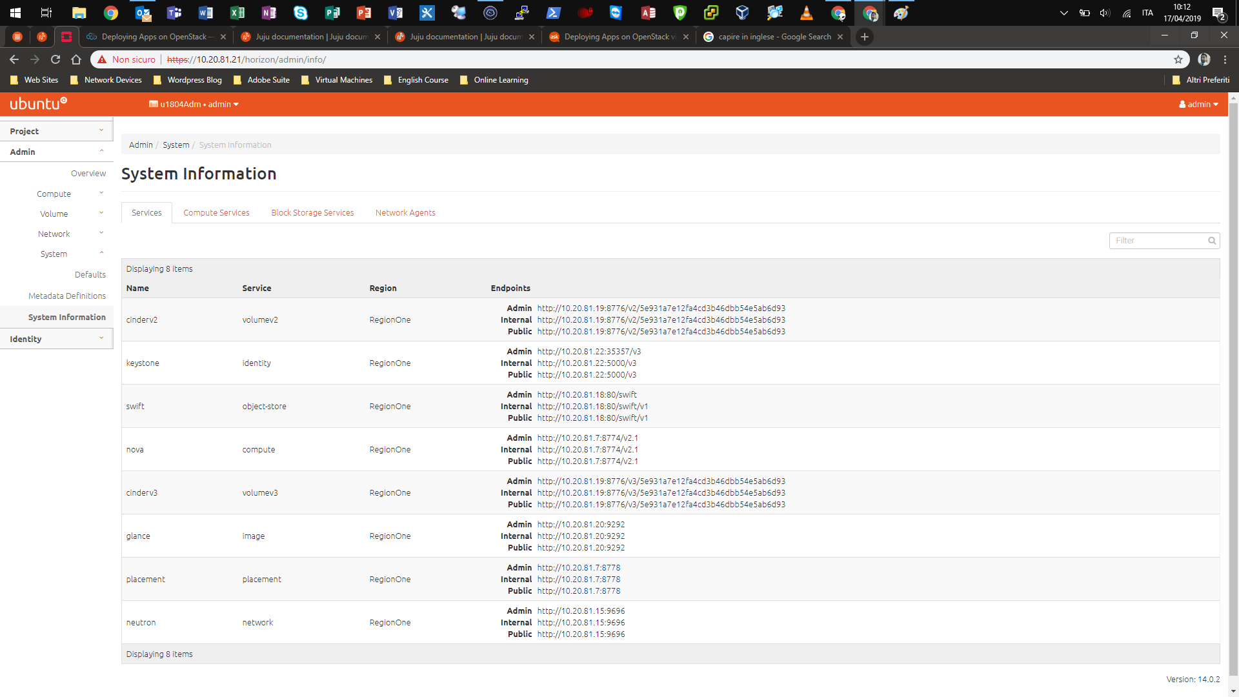Click the browser reload page icon
The image size is (1239, 697).
coord(55,59)
